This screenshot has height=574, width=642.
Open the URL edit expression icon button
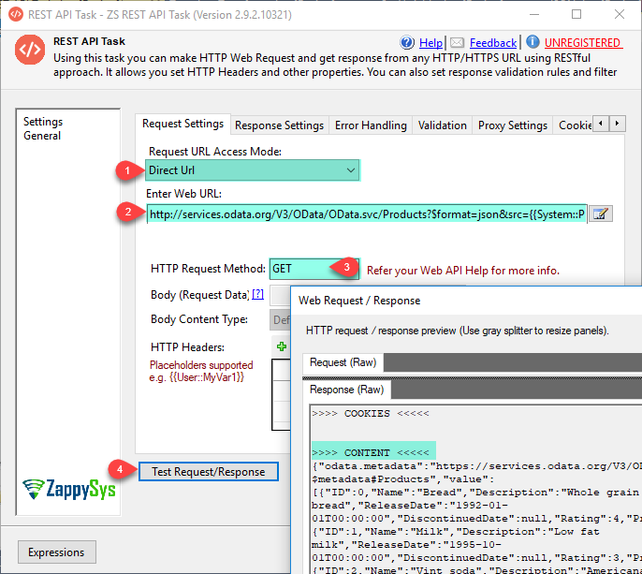(x=600, y=213)
